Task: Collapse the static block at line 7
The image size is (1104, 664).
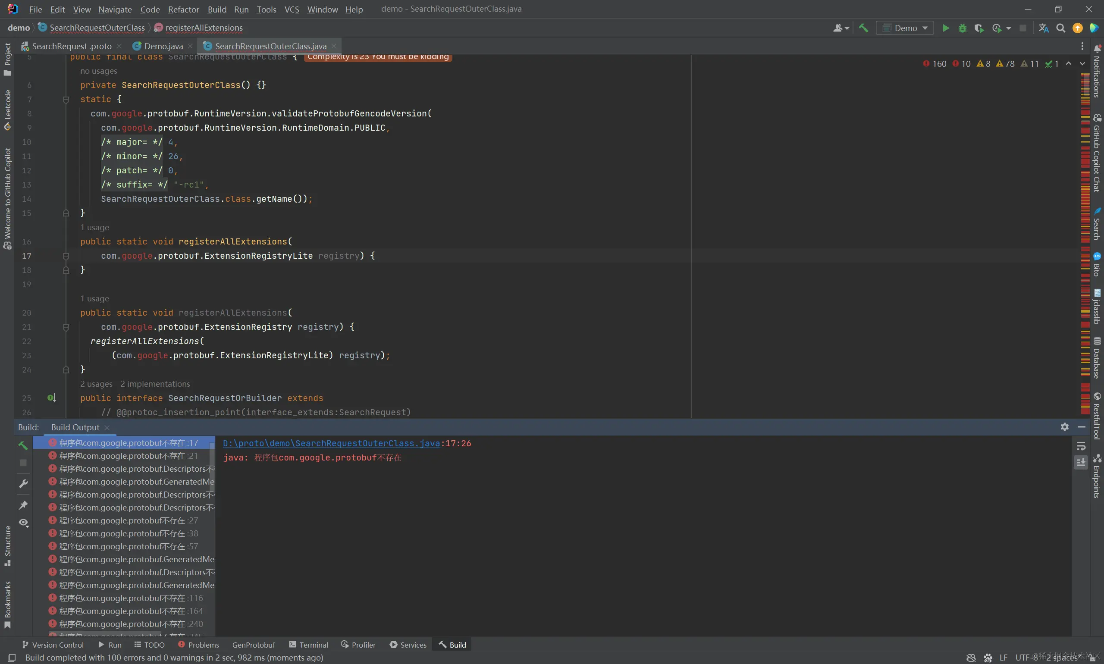Action: [66, 99]
